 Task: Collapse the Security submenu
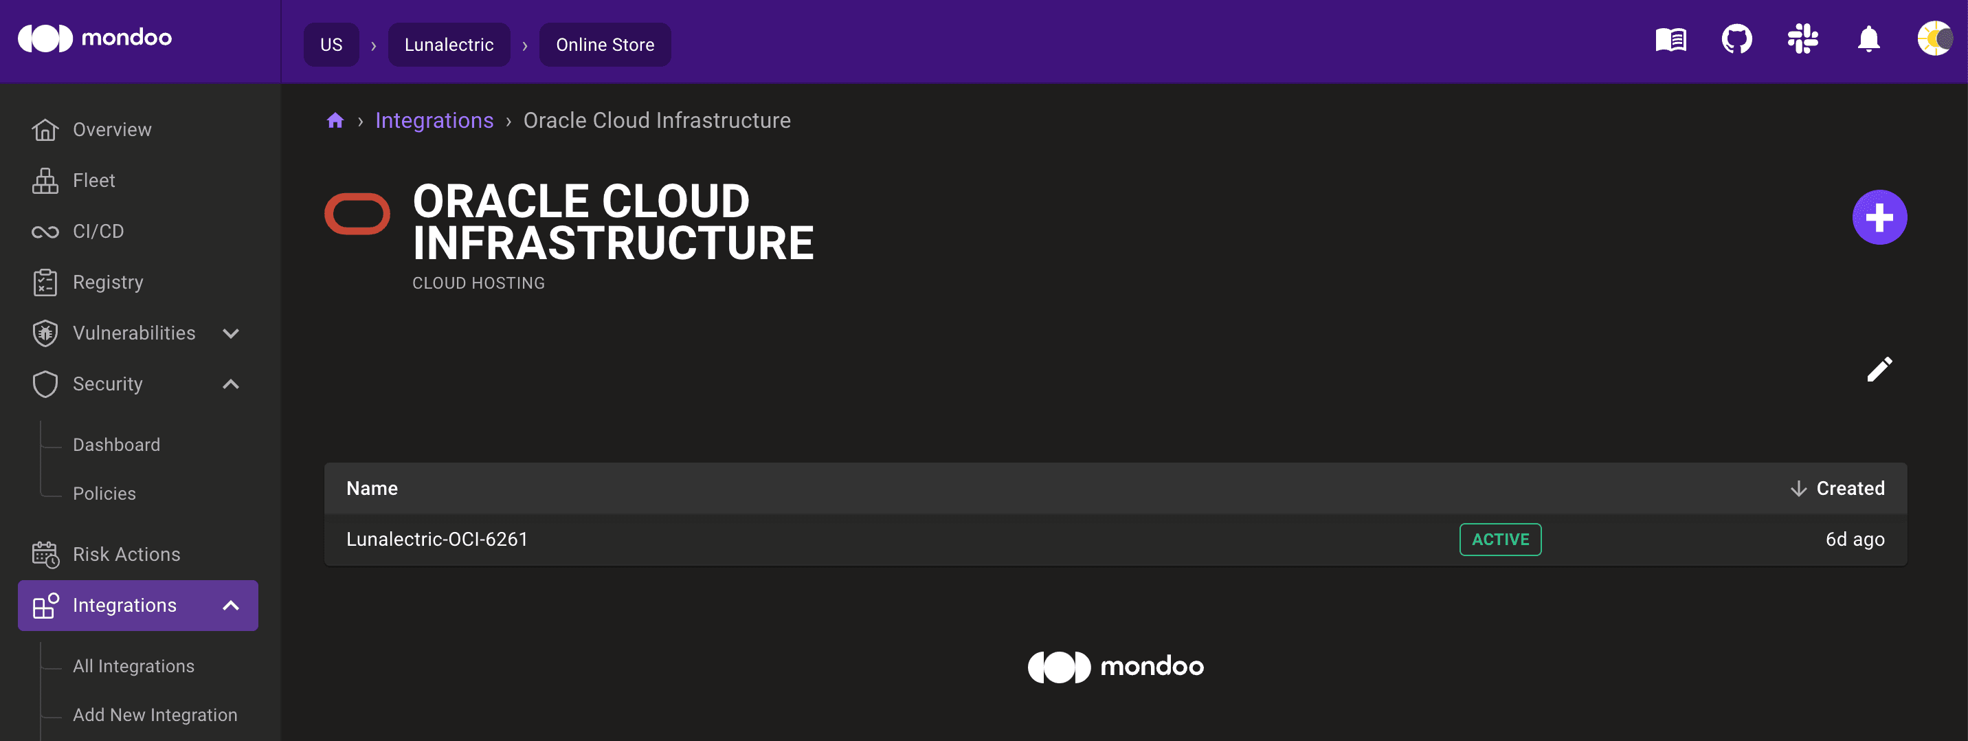click(231, 384)
